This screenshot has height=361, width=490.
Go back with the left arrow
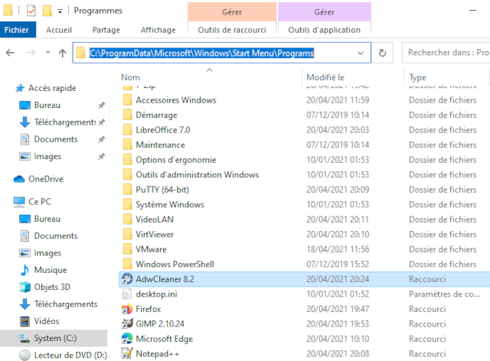[x=10, y=53]
